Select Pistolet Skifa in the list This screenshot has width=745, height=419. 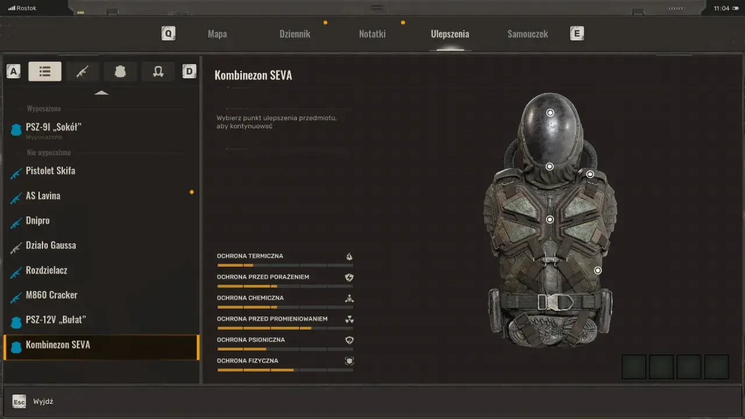[101, 171]
